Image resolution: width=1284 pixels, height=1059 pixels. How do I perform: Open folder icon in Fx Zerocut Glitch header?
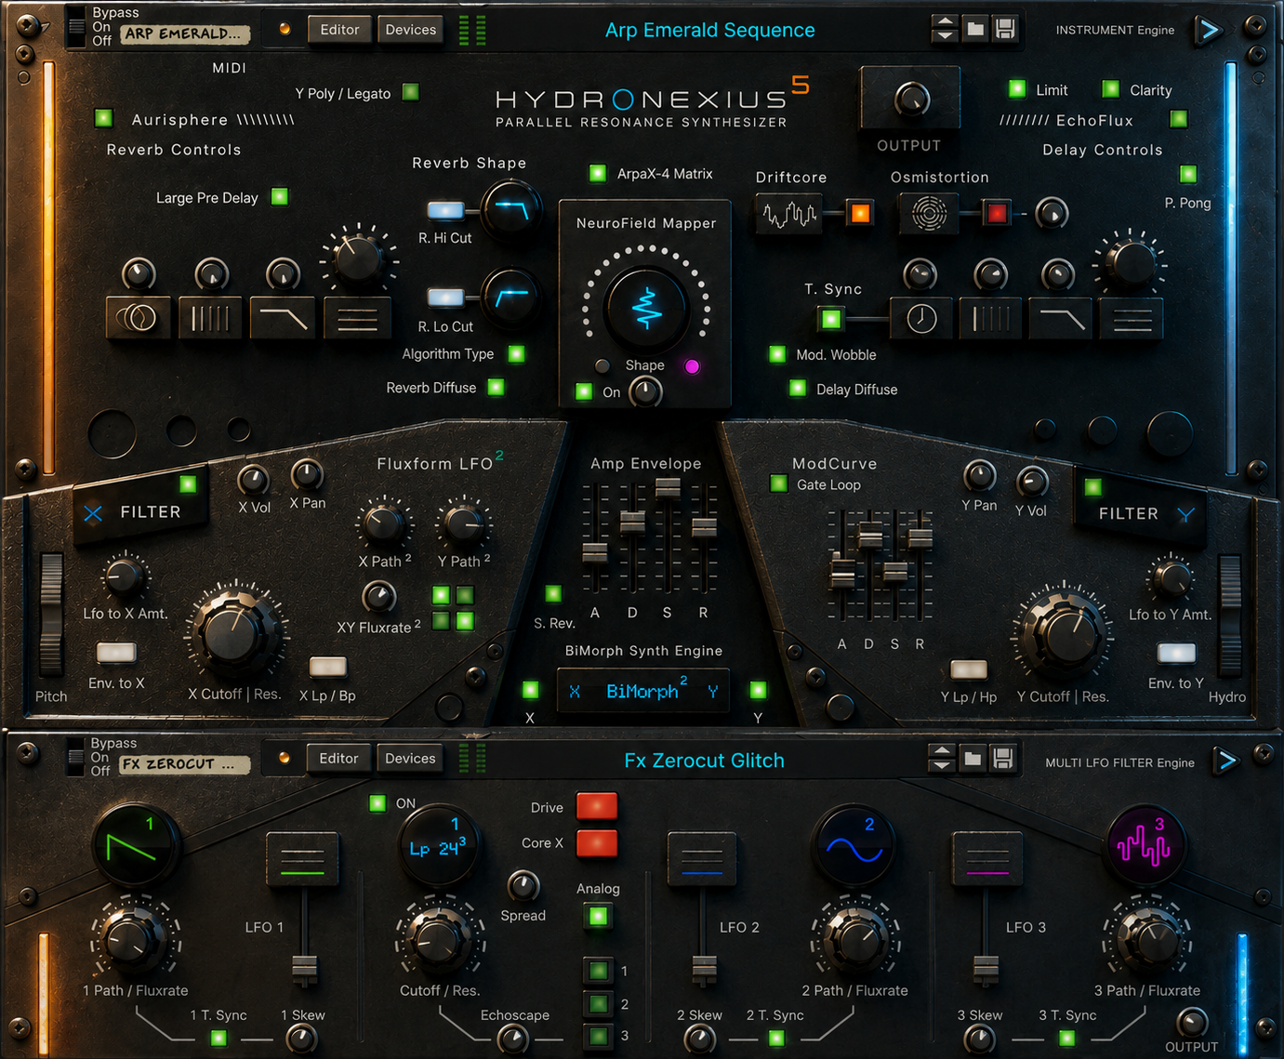(973, 759)
